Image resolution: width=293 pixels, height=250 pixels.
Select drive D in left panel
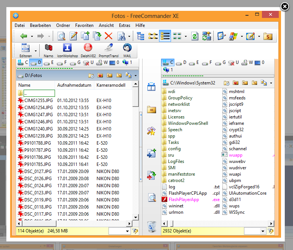[x=36, y=62]
